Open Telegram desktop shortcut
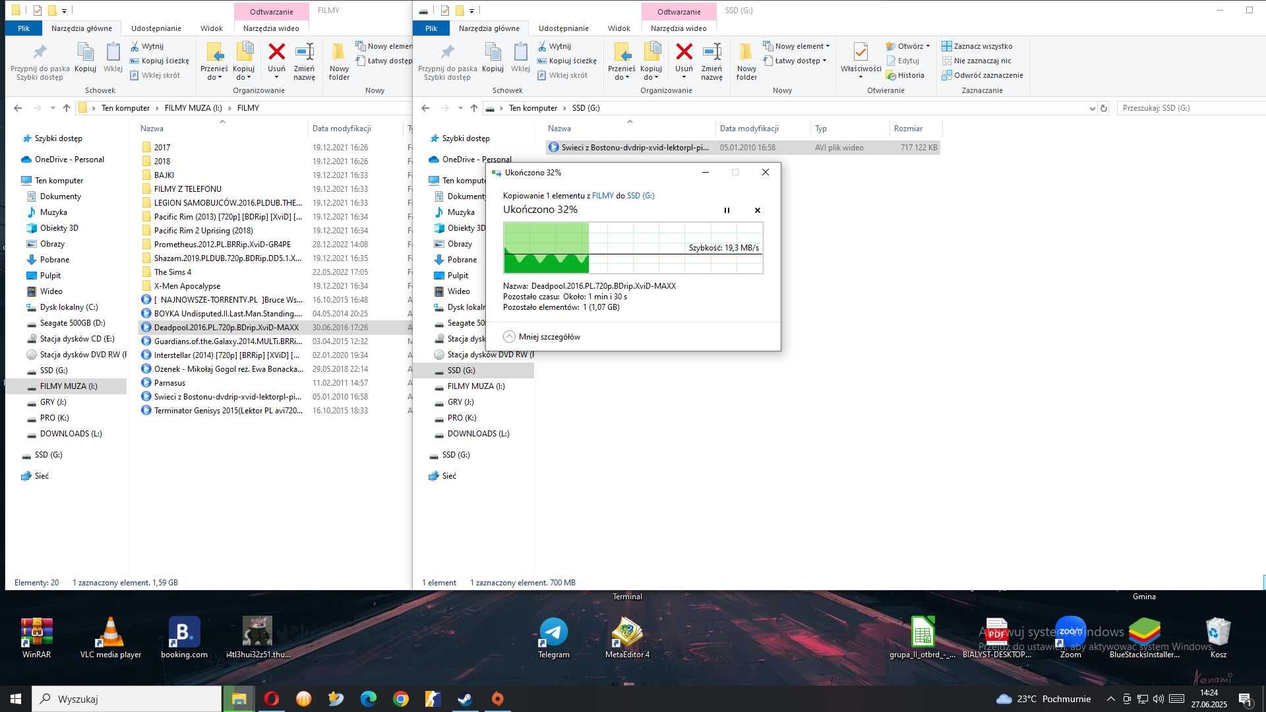The width and height of the screenshot is (1266, 712). point(553,637)
